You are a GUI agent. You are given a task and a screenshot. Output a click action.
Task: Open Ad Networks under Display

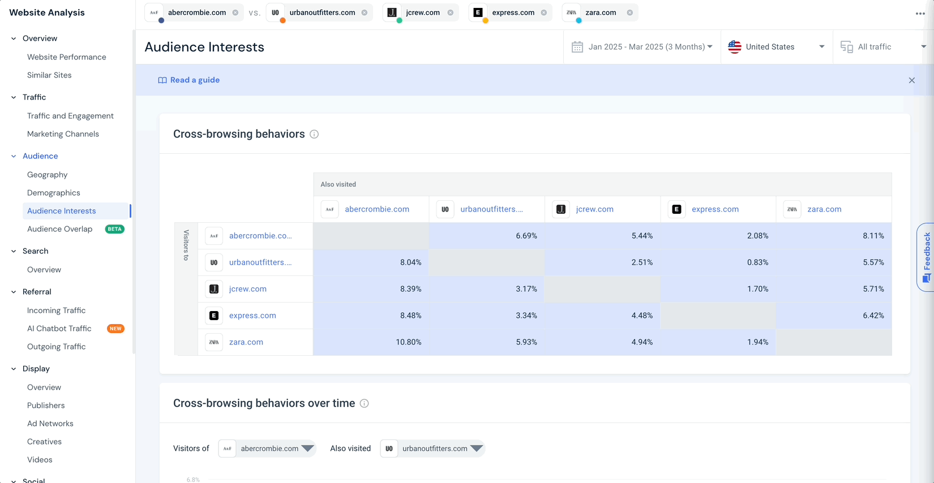(x=50, y=424)
